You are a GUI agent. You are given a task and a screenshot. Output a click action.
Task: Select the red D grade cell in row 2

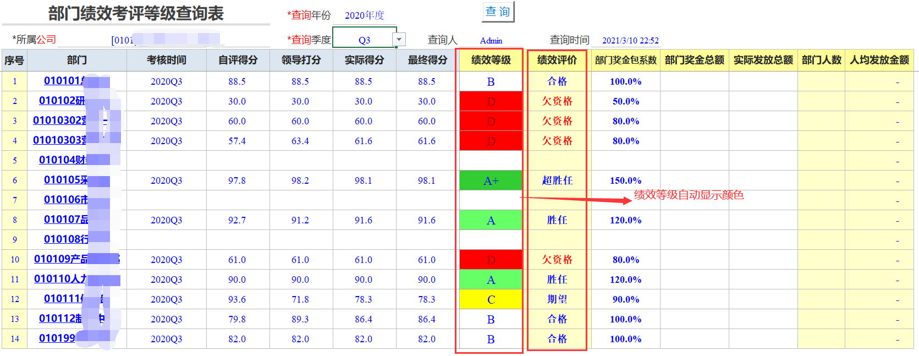491,101
